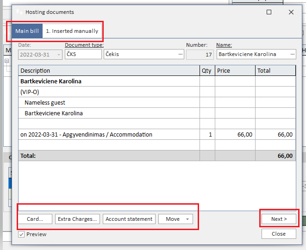The width and height of the screenshot is (306, 250).
Task: Click the Qty column header
Action: [207, 70]
